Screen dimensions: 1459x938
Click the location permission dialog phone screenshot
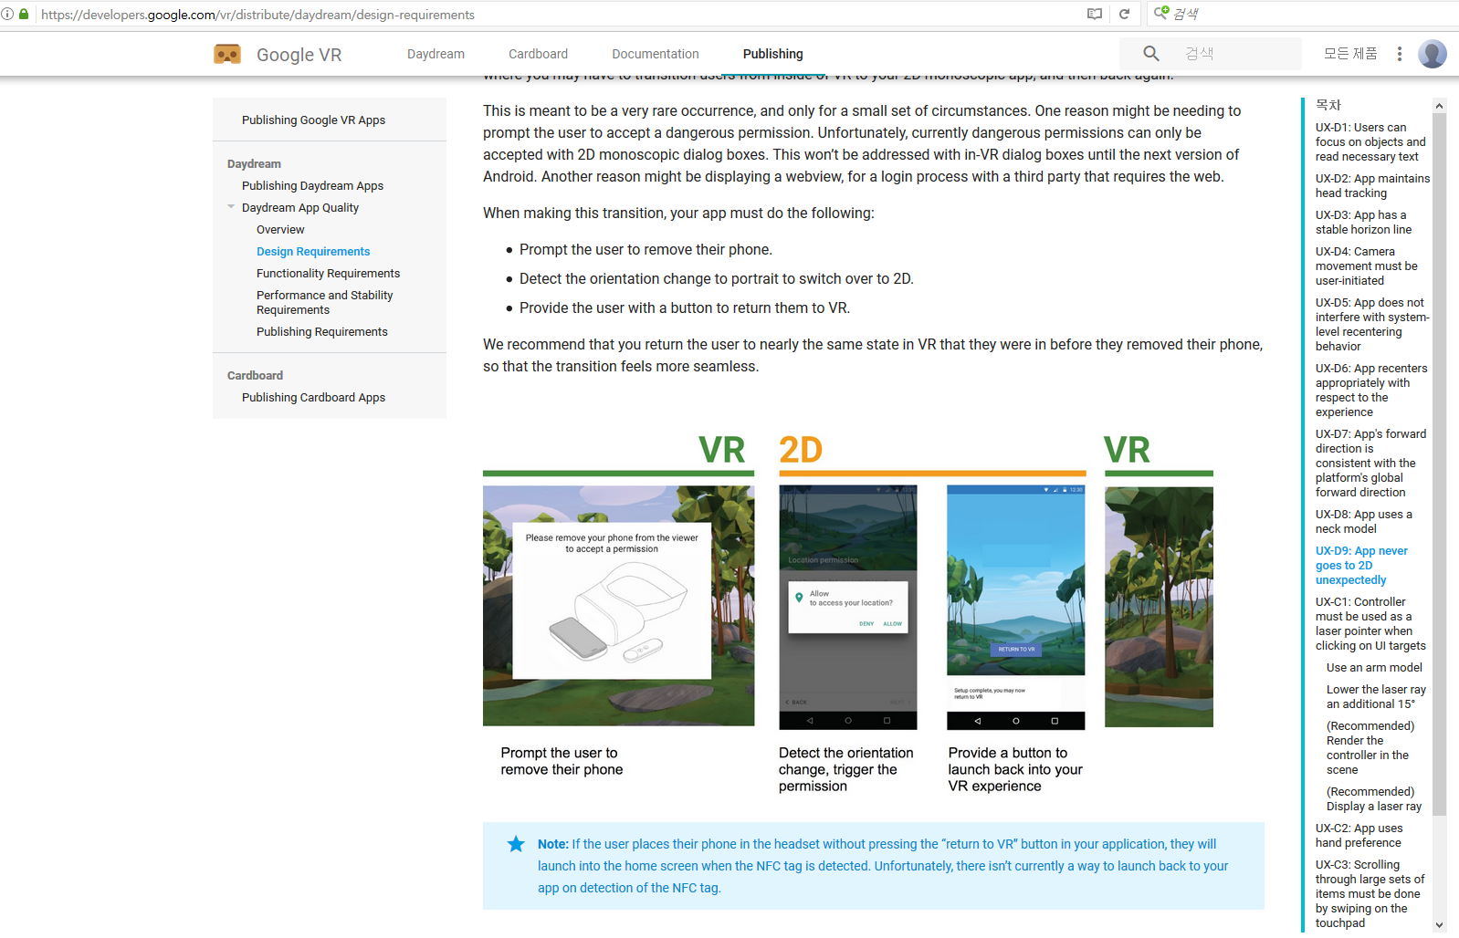coord(847,608)
